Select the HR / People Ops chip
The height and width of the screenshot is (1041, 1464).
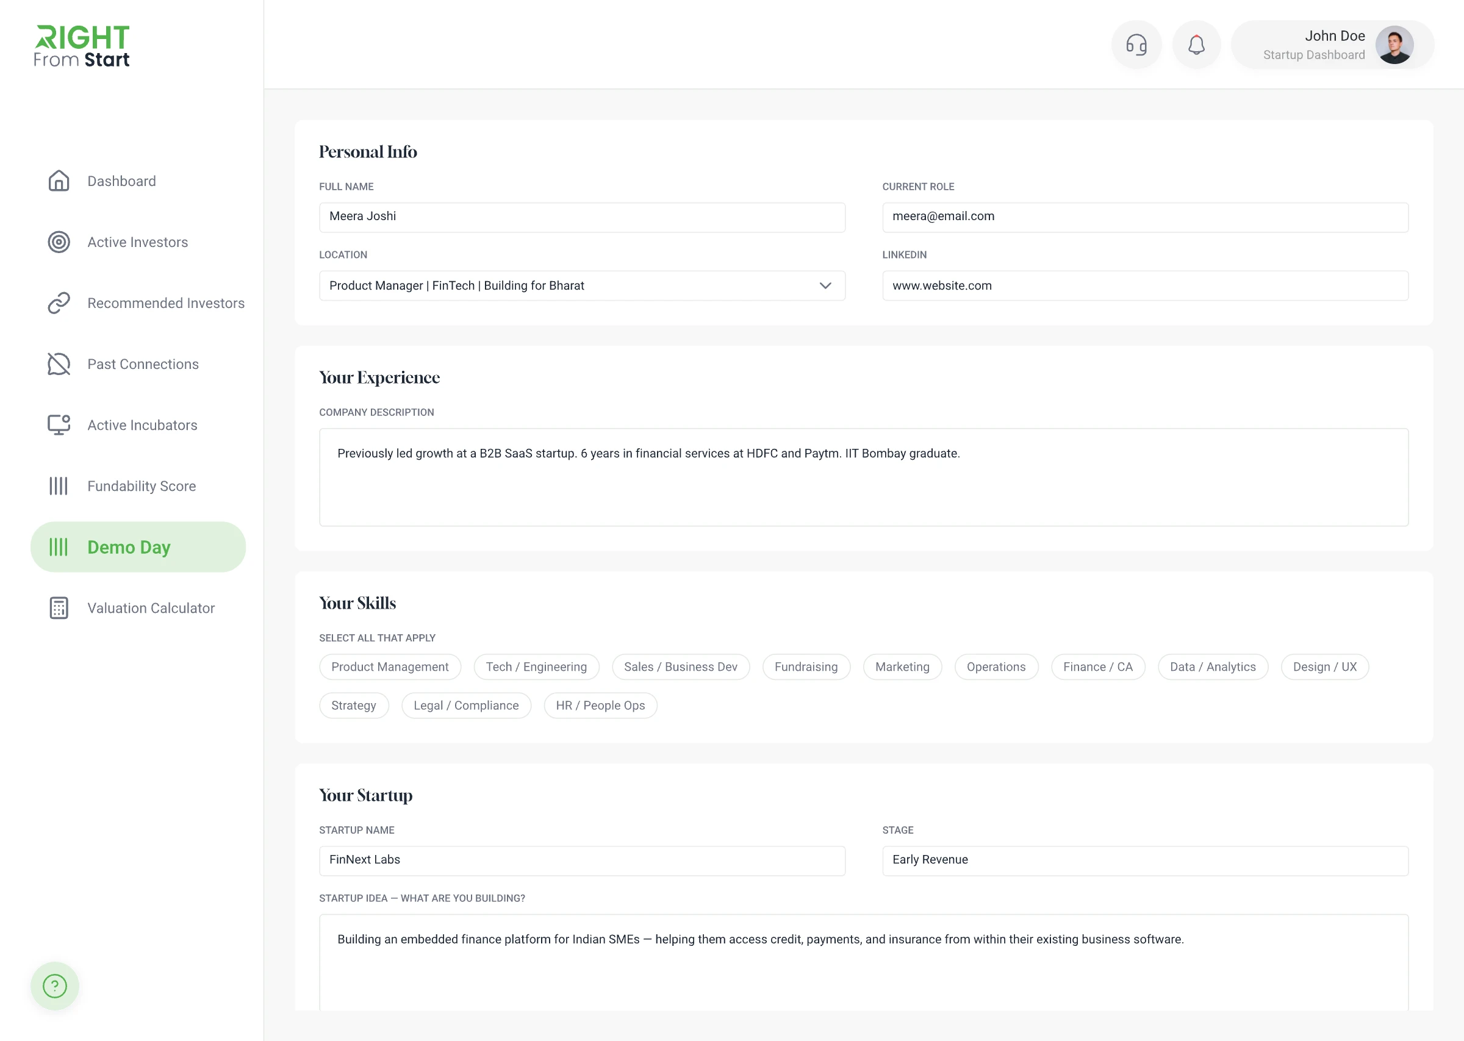(600, 705)
